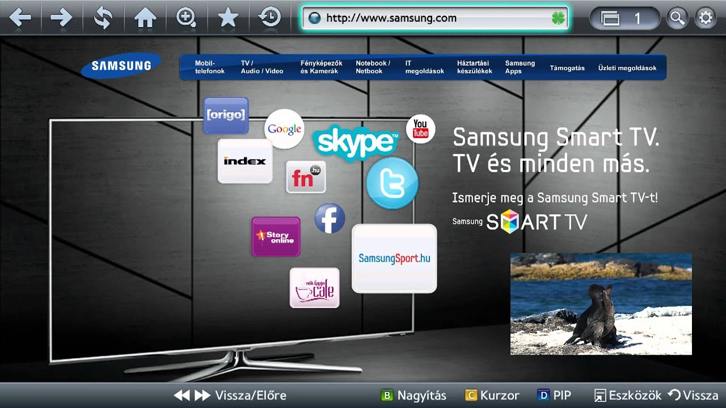The height and width of the screenshot is (408, 726).
Task: Open the home page icon
Action: (x=145, y=18)
